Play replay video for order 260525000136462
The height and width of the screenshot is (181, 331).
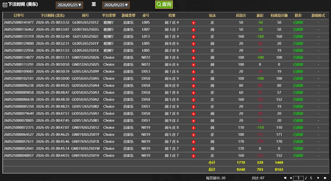(x=193, y=30)
